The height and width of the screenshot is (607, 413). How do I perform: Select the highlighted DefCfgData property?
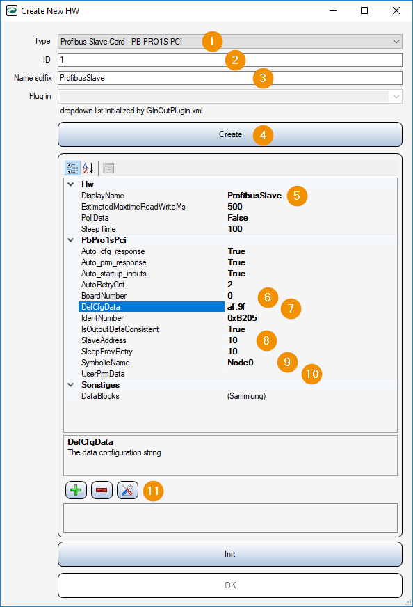pyautogui.click(x=152, y=307)
